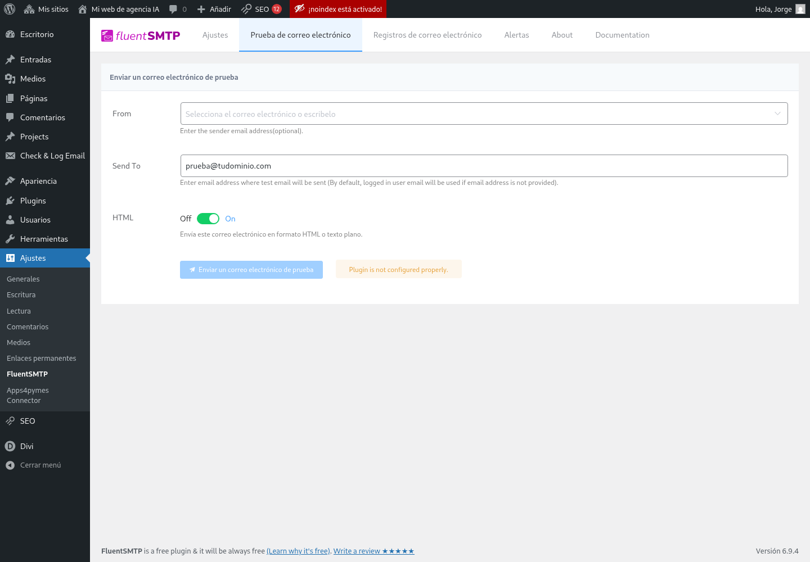Click the Comentarios speech bubble icon in sidebar
Image resolution: width=810 pixels, height=562 pixels.
click(10, 117)
